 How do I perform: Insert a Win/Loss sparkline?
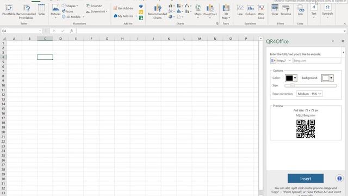click(x=261, y=12)
